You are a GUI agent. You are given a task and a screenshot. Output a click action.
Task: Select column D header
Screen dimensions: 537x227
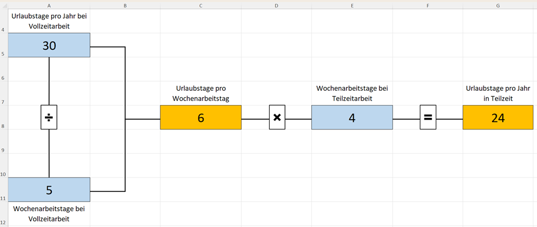276,5
